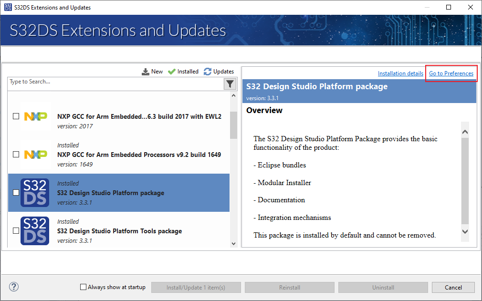The height and width of the screenshot is (301, 482).
Task: Check the S32 Design Studio Platform Tools package
Action: coord(16,230)
